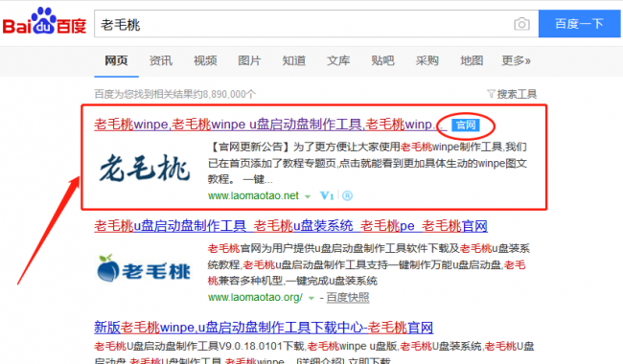Click the blue peach 老毛桃 logo thumbnail
This screenshot has width=623, height=364.
144,269
